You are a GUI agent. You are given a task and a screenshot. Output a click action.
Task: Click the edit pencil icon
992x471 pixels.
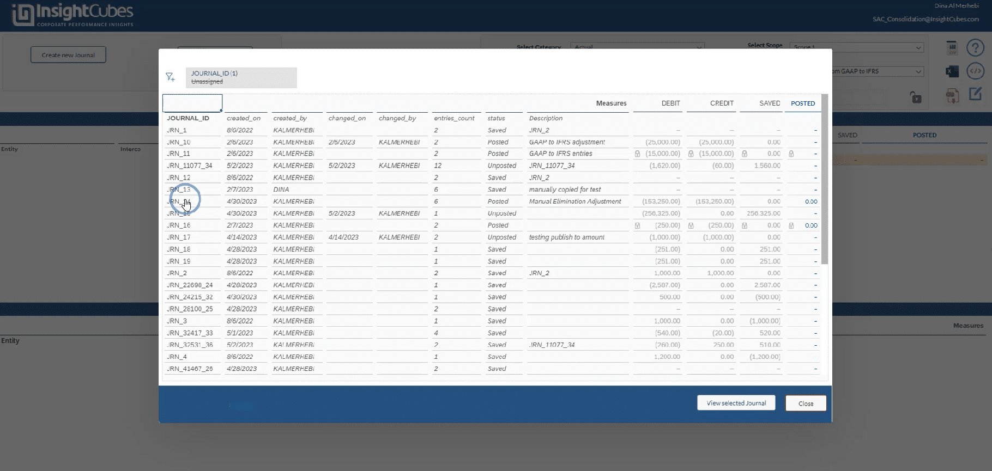975,94
